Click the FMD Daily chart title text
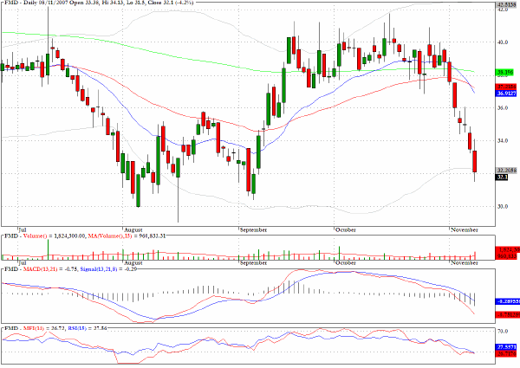 99,3
